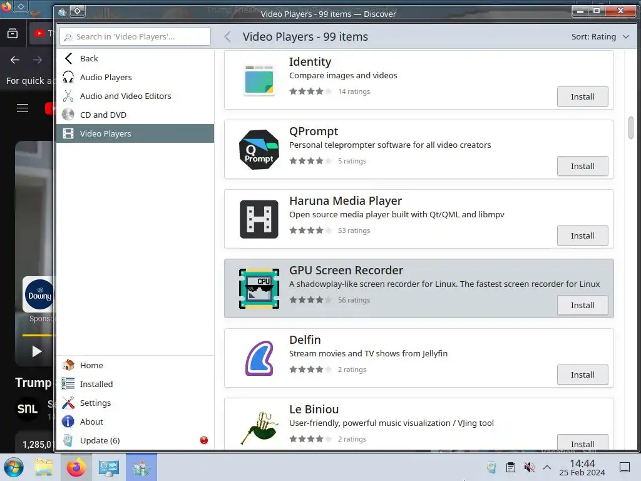This screenshot has height=481, width=641.
Task: Click the list icon next to Installed
Action: tap(68, 384)
